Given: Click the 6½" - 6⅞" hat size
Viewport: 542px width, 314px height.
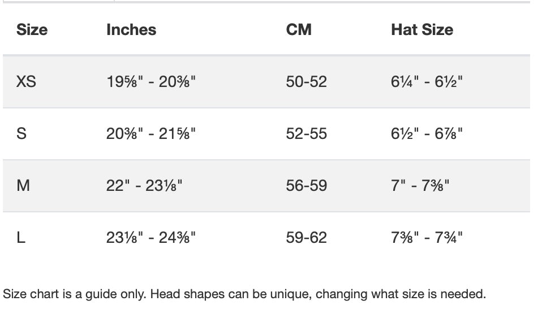Looking at the screenshot, I should pyautogui.click(x=427, y=134).
